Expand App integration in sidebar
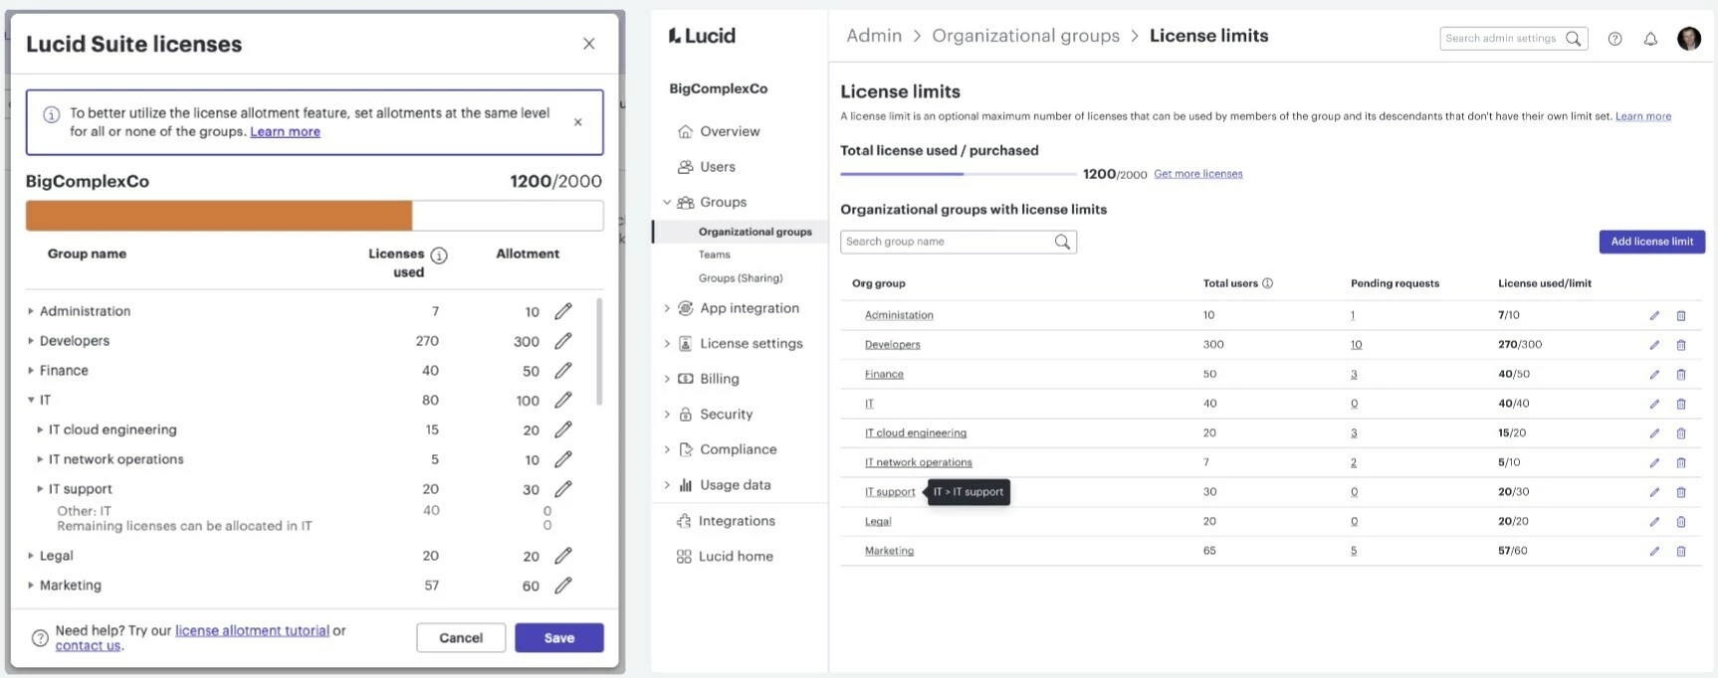Viewport: 1718px width, 678px height. (x=667, y=308)
